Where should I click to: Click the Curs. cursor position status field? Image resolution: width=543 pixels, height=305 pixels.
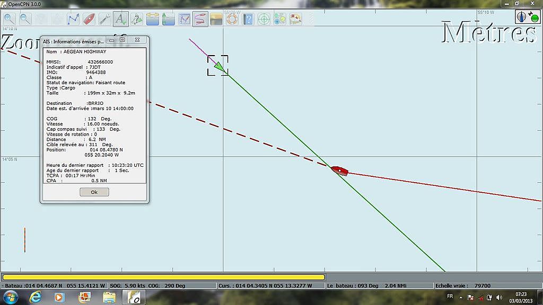271,285
